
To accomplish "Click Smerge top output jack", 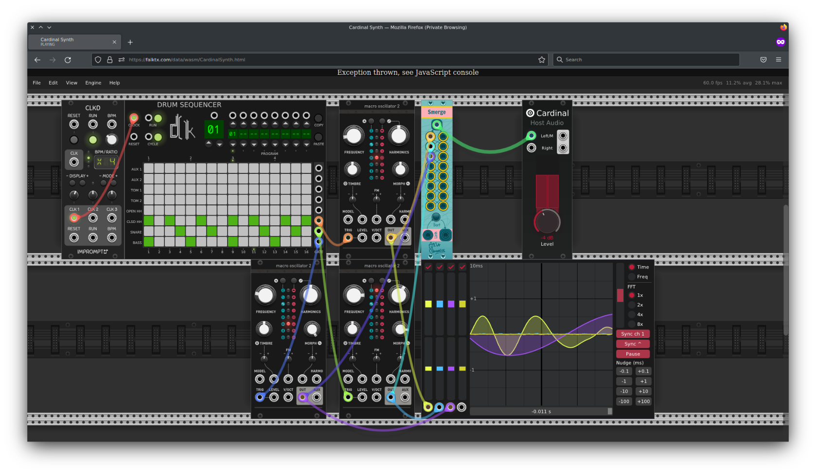I will click(x=437, y=125).
